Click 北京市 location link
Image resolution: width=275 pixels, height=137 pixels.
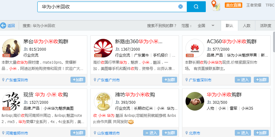click(x=195, y=133)
